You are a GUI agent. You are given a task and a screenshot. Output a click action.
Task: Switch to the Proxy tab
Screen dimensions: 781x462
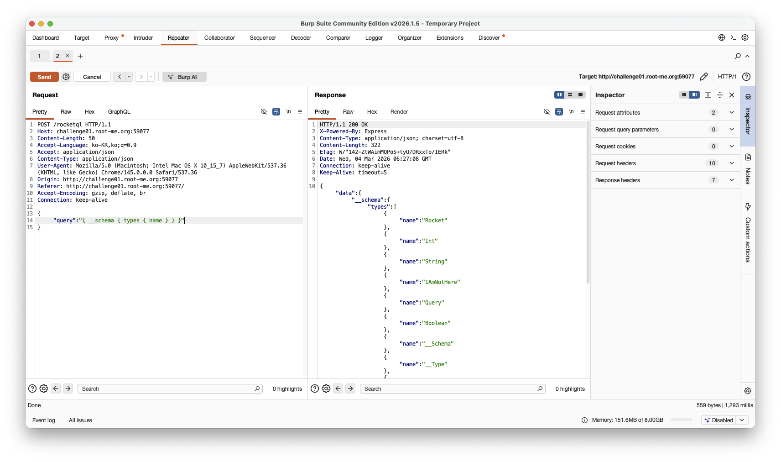tap(111, 38)
